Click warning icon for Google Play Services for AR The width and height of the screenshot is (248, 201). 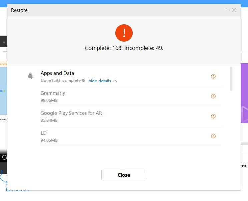click(213, 116)
